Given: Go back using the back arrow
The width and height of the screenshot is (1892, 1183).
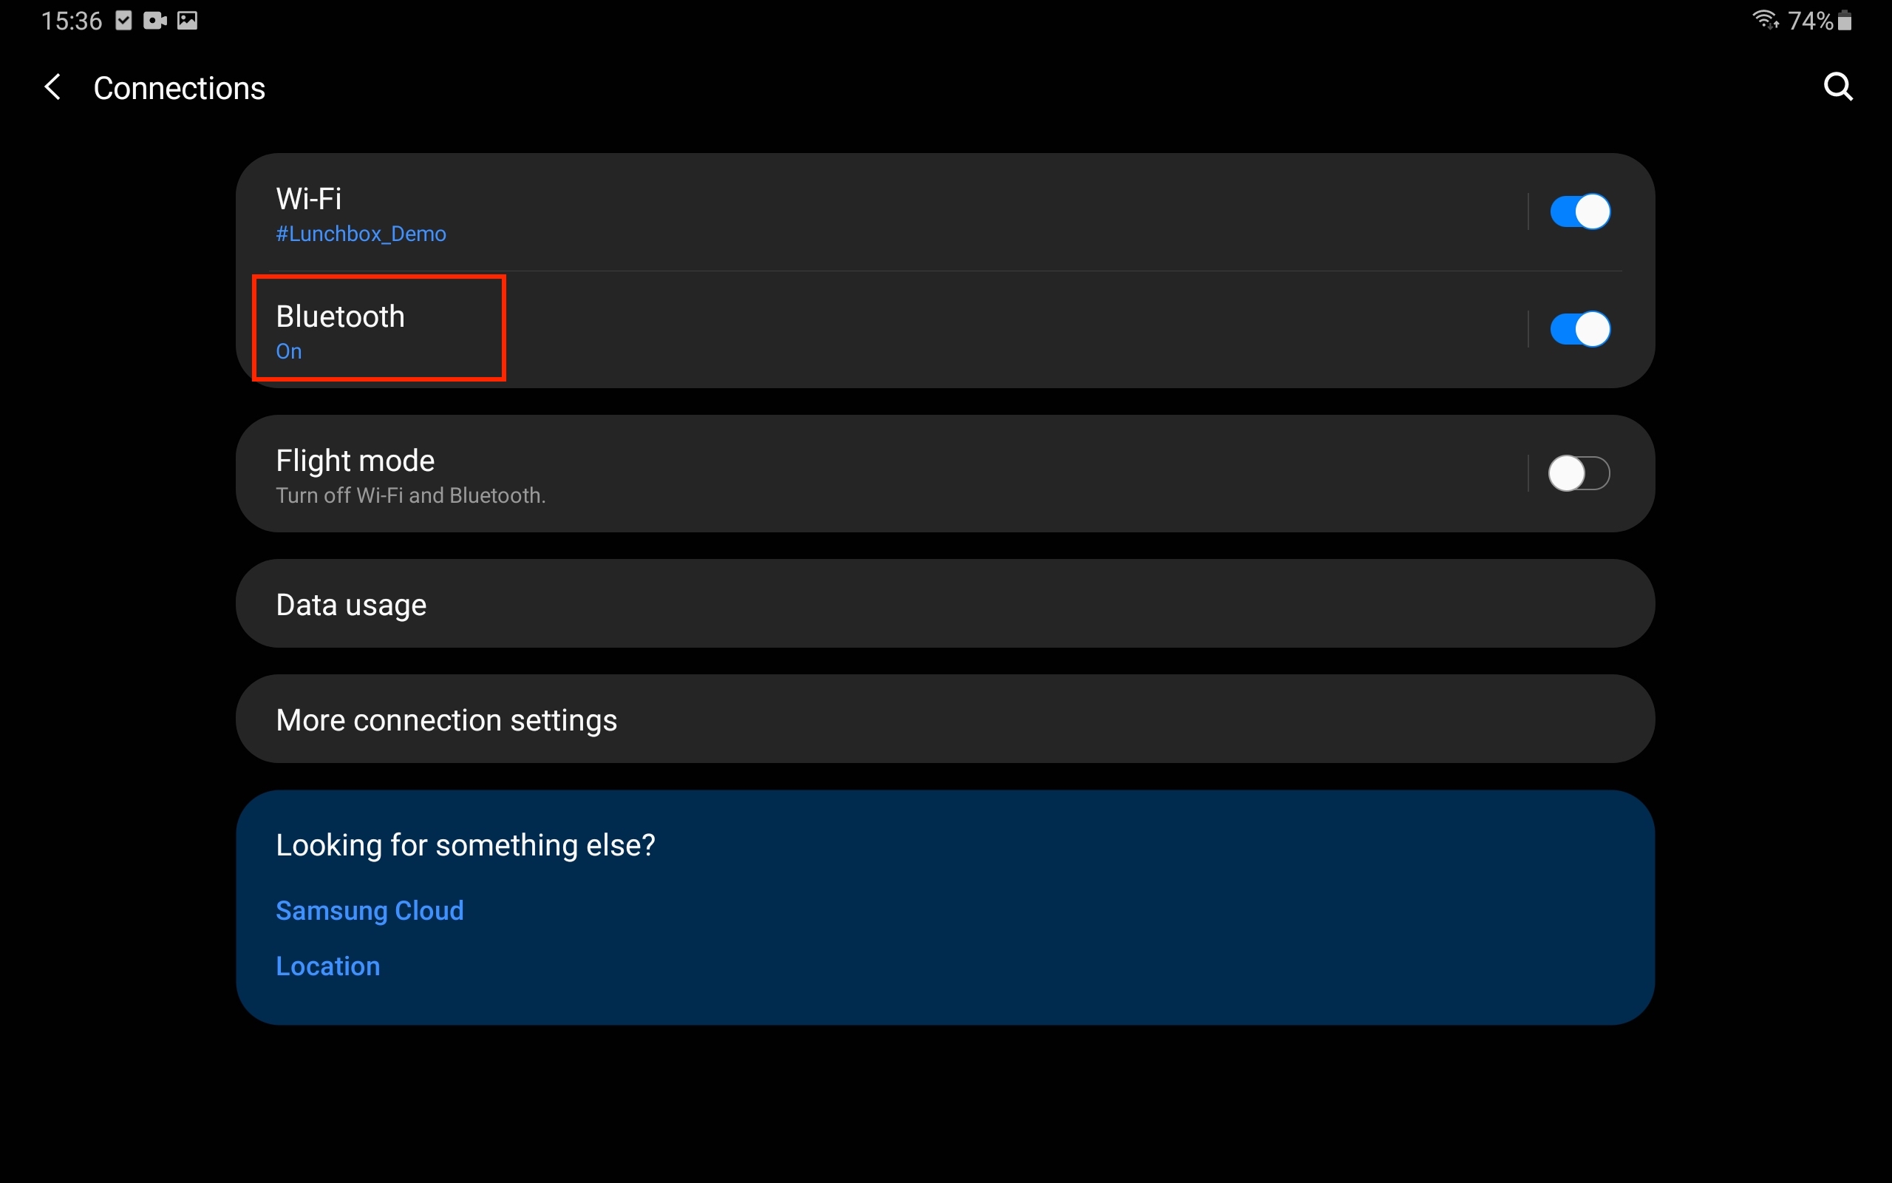Looking at the screenshot, I should 52,87.
